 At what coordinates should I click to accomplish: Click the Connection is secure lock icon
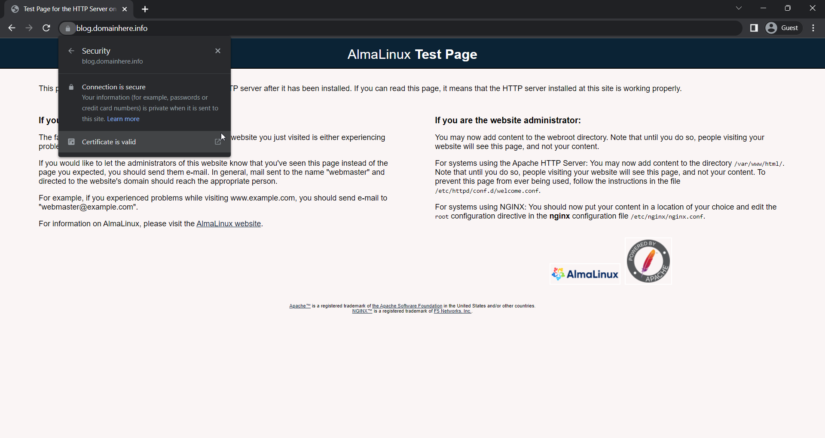pyautogui.click(x=71, y=87)
